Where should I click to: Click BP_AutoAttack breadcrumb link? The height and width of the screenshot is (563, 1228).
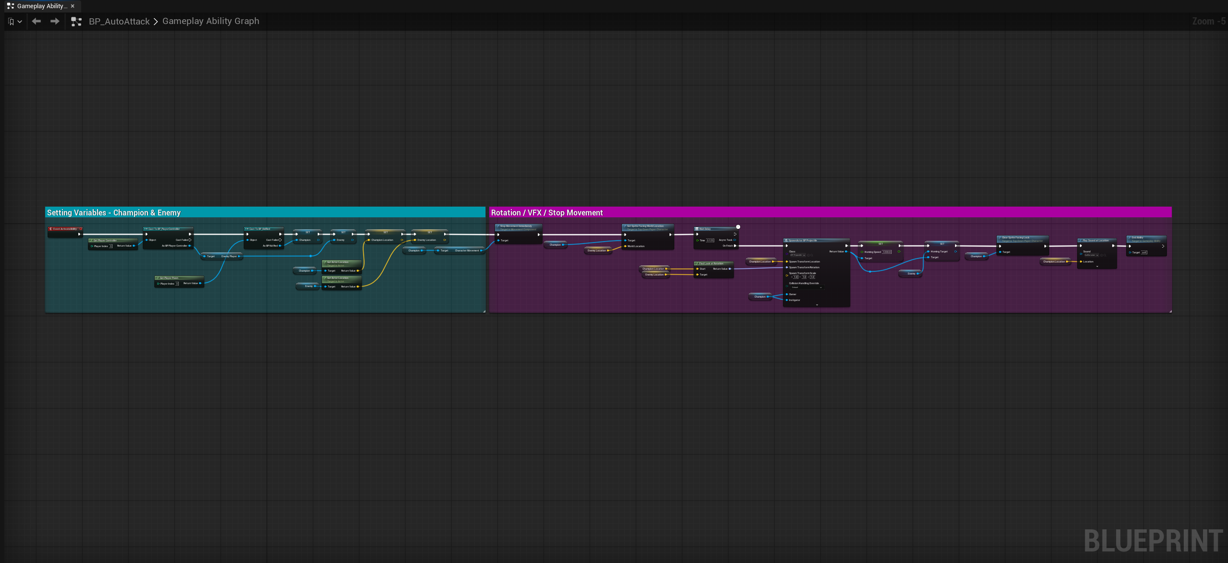point(119,21)
